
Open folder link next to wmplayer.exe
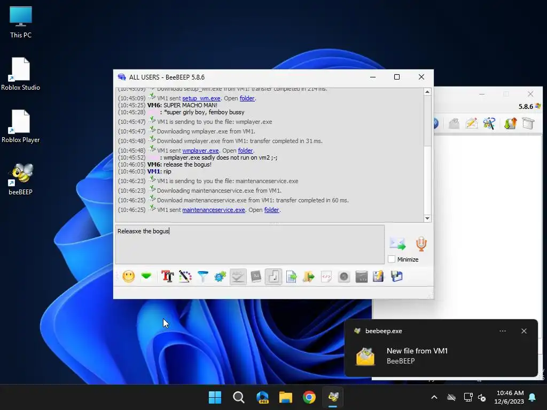click(x=246, y=151)
